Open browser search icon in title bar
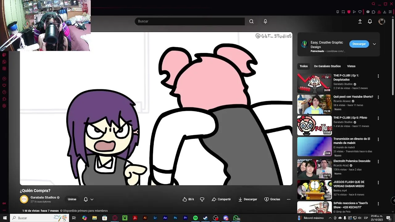This screenshot has height=222, width=395. point(373,4)
